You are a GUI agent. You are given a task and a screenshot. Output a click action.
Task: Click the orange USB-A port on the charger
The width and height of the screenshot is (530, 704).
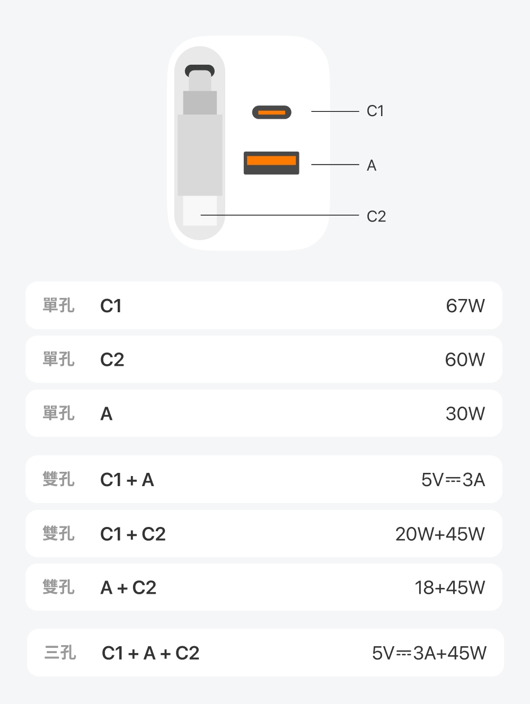(271, 163)
